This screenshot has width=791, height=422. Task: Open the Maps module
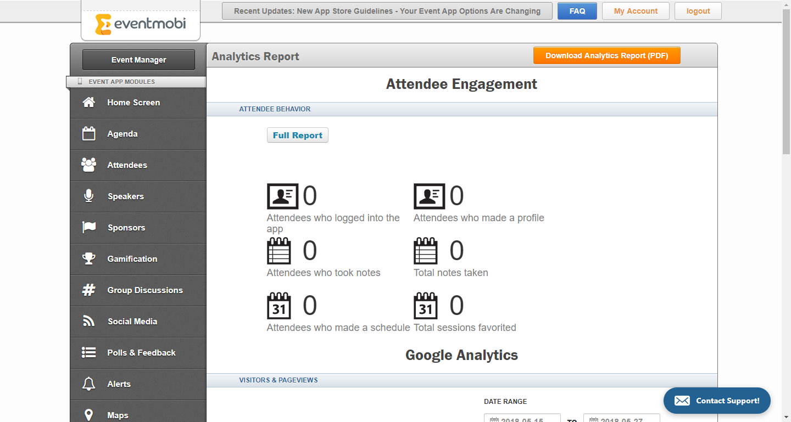coord(118,415)
